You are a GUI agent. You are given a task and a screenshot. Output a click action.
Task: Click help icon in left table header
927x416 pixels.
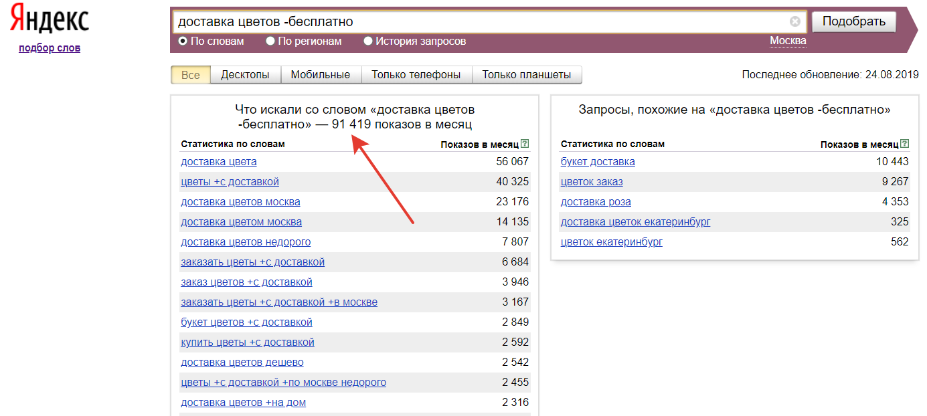[x=525, y=144]
